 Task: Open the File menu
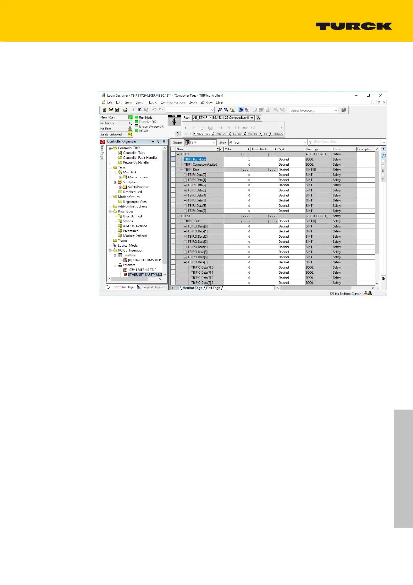point(110,102)
